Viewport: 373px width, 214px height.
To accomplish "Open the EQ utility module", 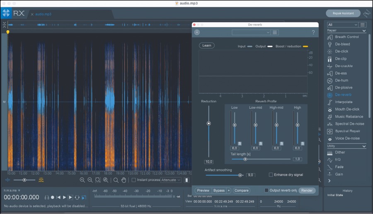I will 334,160.
